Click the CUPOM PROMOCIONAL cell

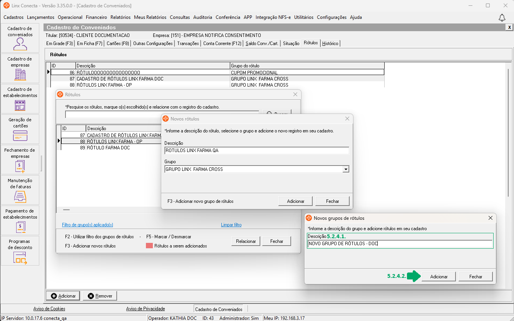pos(307,72)
